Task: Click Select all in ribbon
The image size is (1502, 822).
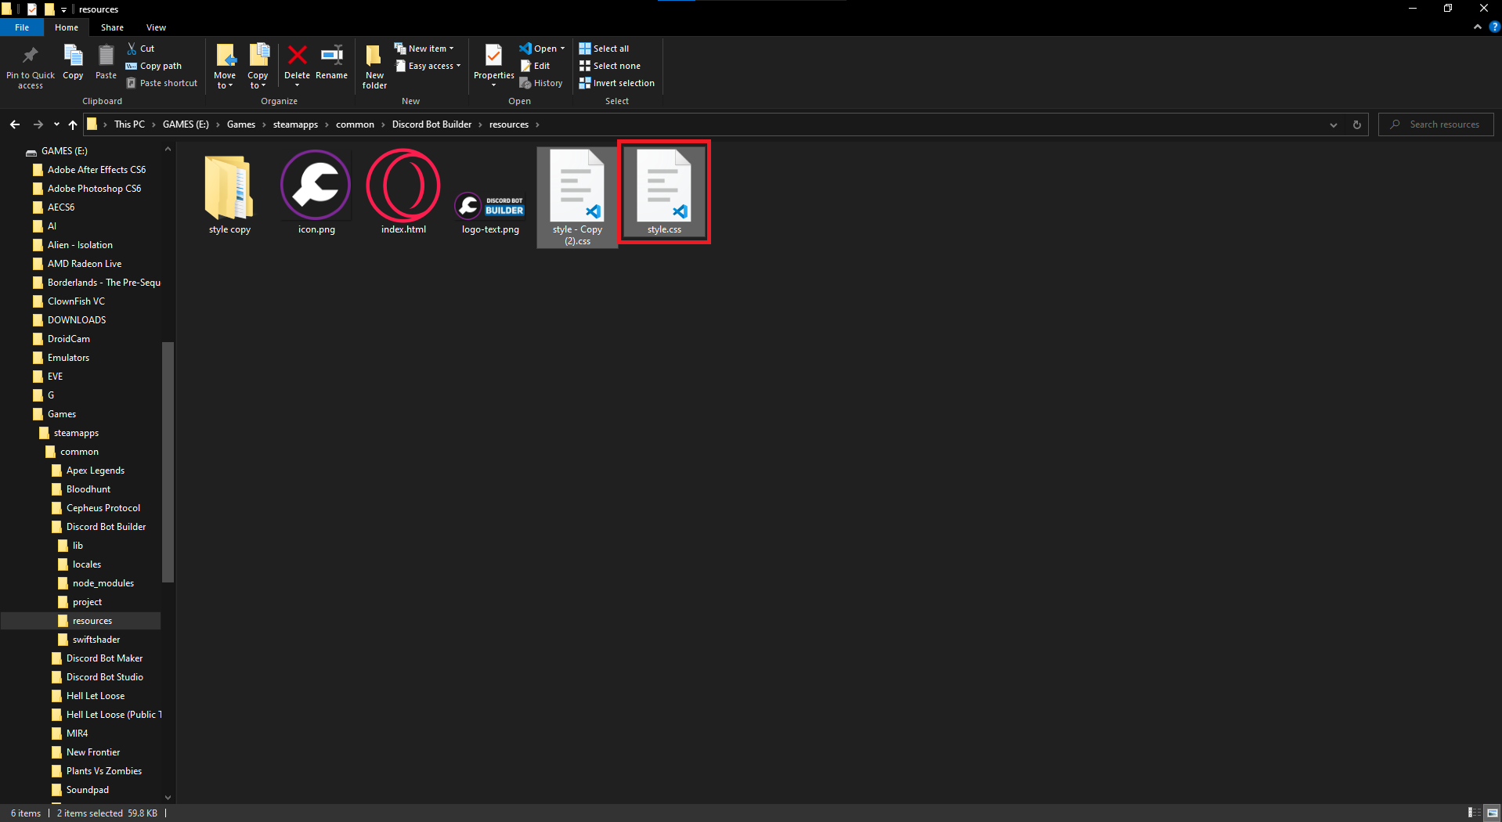Action: click(x=604, y=49)
